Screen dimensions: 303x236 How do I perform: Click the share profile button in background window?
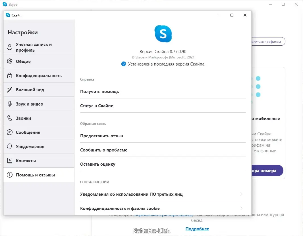click(268, 41)
